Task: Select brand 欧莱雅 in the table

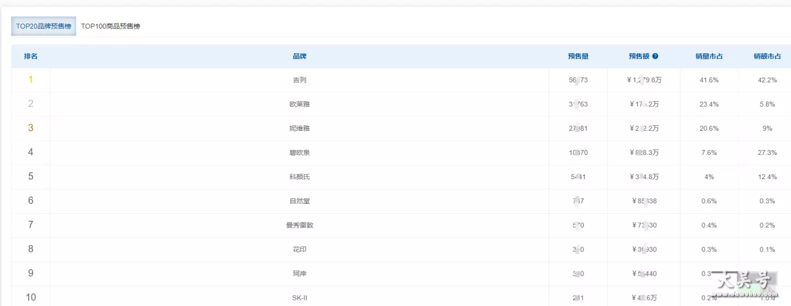Action: pyautogui.click(x=299, y=104)
